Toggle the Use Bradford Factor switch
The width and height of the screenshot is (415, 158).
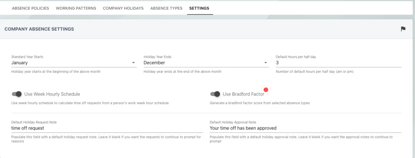coord(215,94)
